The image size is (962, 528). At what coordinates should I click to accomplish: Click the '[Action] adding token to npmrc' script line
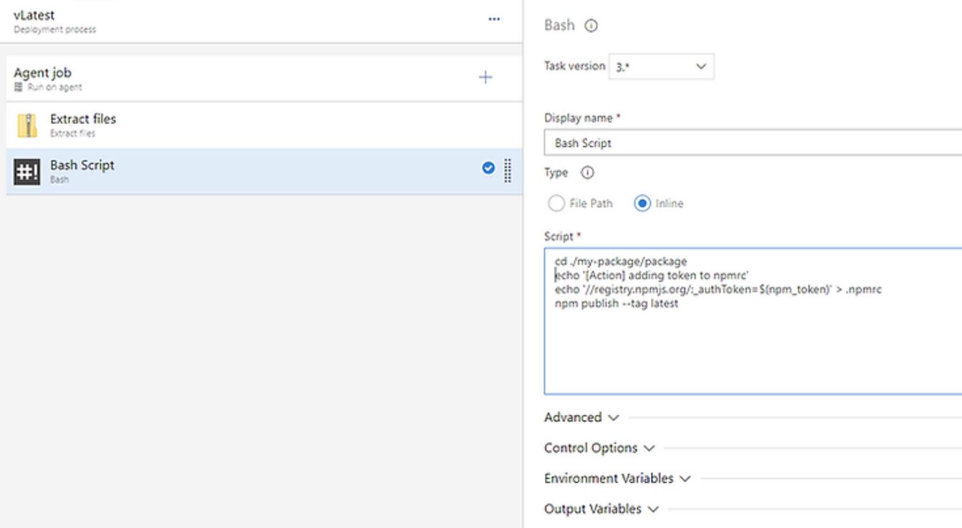click(x=652, y=275)
